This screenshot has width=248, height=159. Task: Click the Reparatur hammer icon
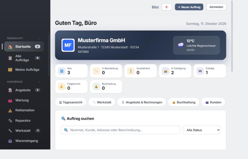(x=10, y=121)
